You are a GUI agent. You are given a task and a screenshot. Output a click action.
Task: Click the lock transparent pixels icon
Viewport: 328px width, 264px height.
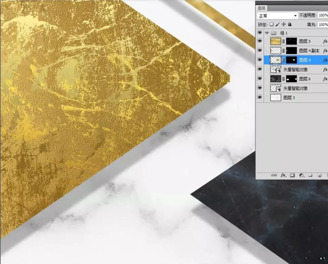(x=272, y=24)
